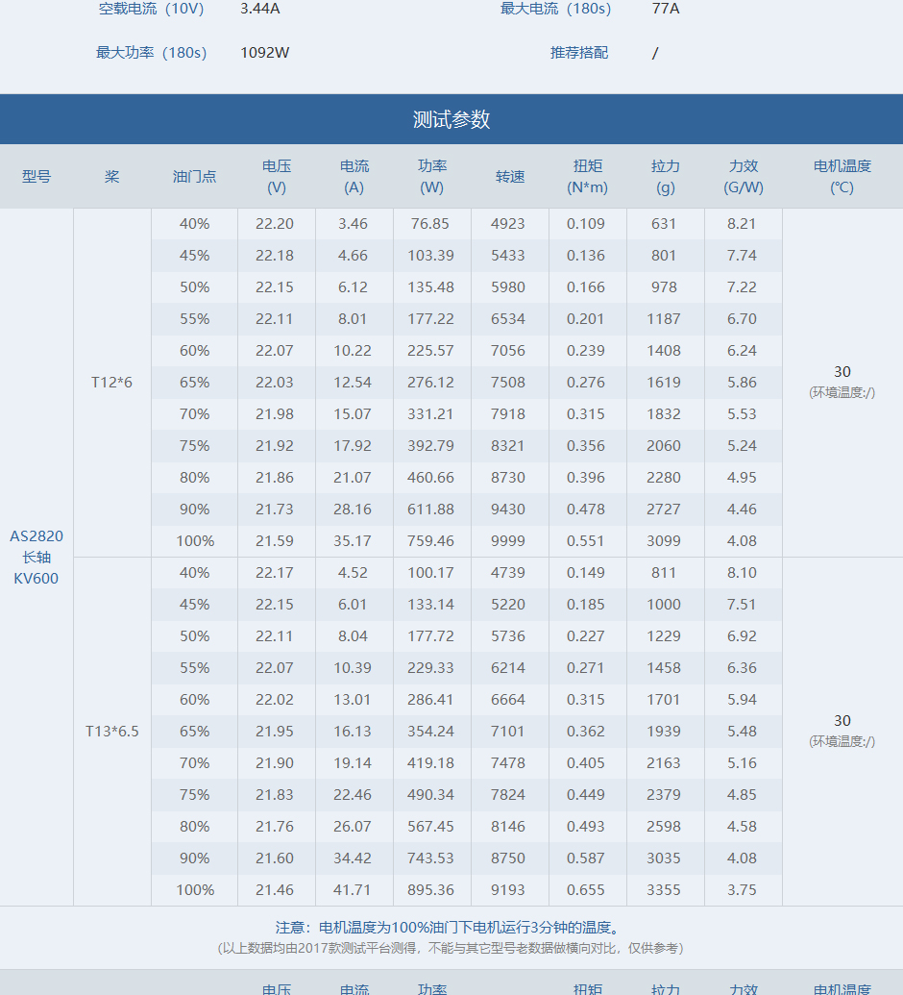This screenshot has height=995, width=903.
Task: Click the 油门点 column header
Action: tap(194, 177)
